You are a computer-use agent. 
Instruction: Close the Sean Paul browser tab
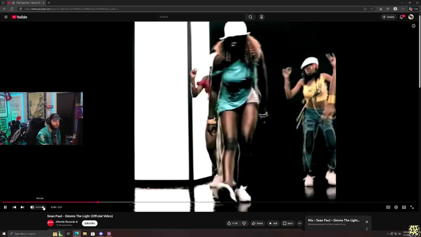tap(43, 3)
